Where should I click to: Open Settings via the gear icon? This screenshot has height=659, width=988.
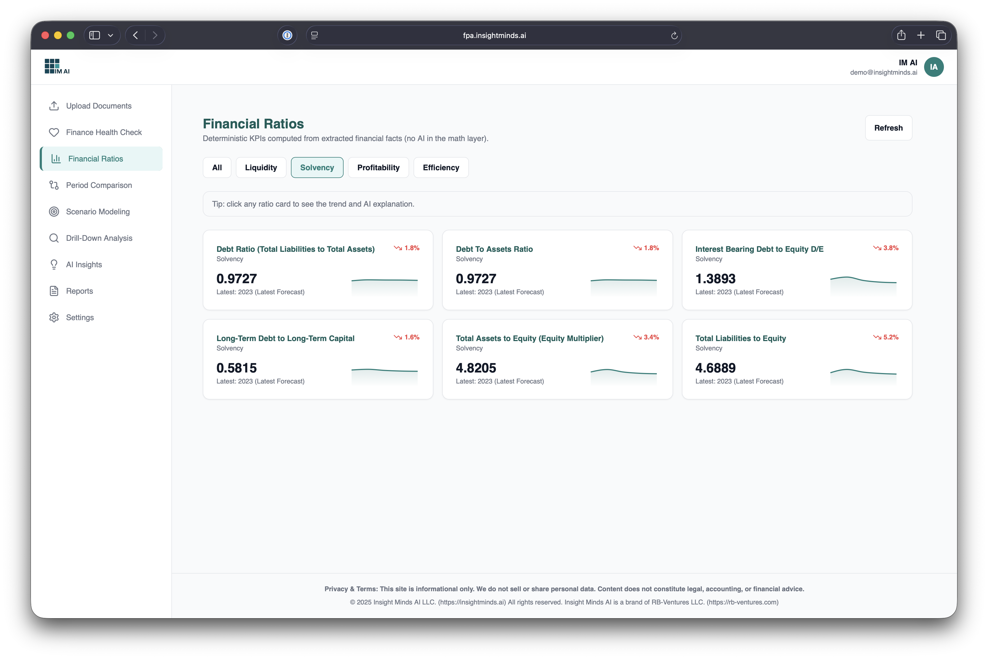54,318
